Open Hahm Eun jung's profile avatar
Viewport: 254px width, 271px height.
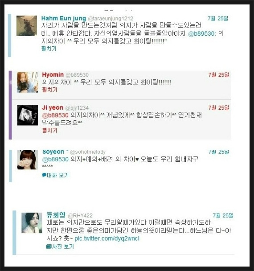click(x=27, y=26)
